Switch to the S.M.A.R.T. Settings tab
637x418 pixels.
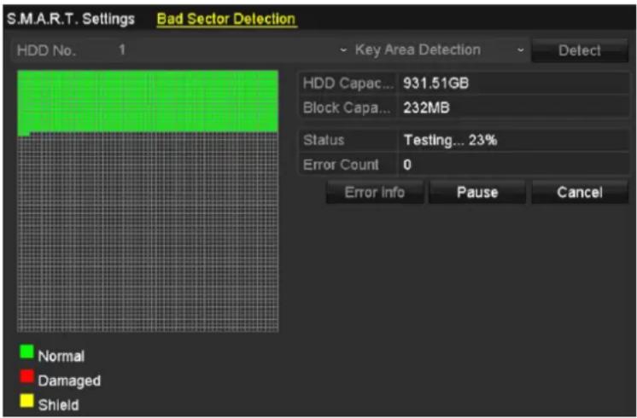point(71,19)
